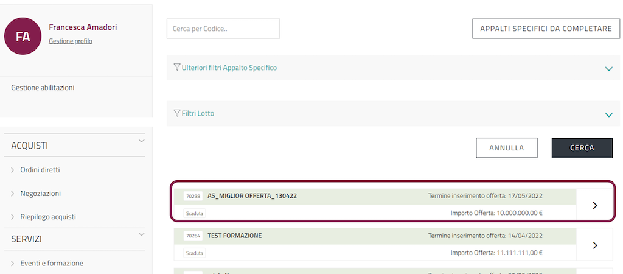
Task: Open Eventi e formazione menu item
Action: 51,263
